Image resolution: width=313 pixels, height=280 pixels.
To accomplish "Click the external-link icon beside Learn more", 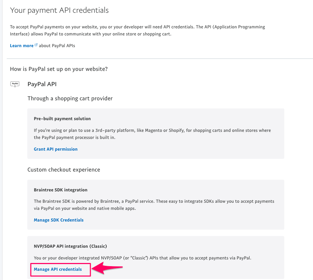I will coord(36,45).
